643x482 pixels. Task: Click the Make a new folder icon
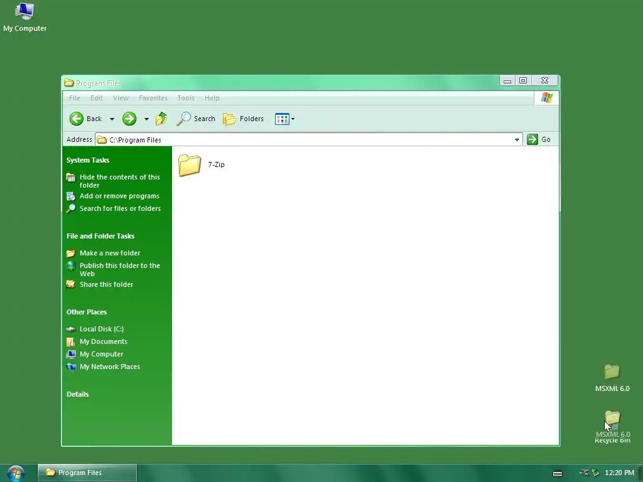(x=71, y=253)
